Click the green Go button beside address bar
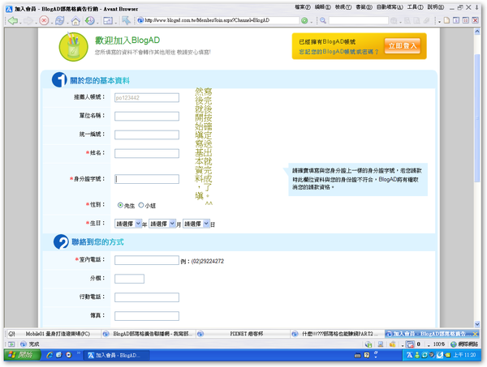 pyautogui.click(x=304, y=20)
